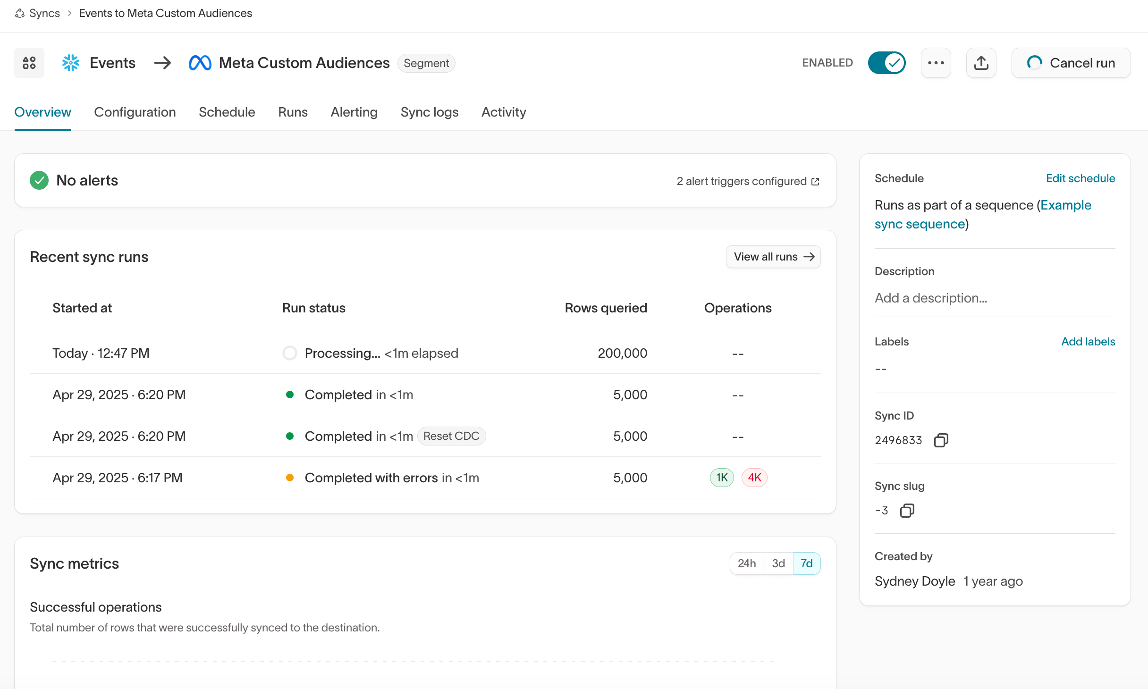Click the orange Completed with errors dot

coord(290,478)
